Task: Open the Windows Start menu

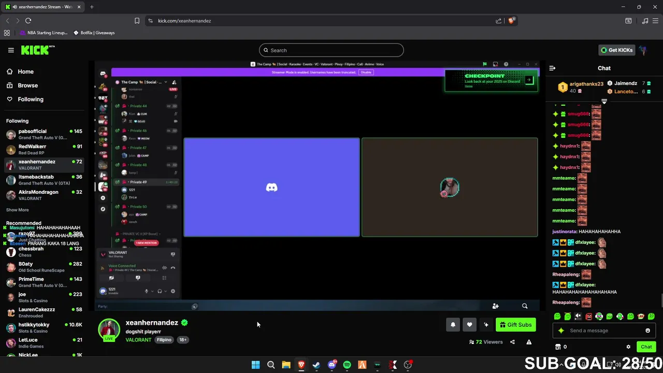Action: point(255,365)
